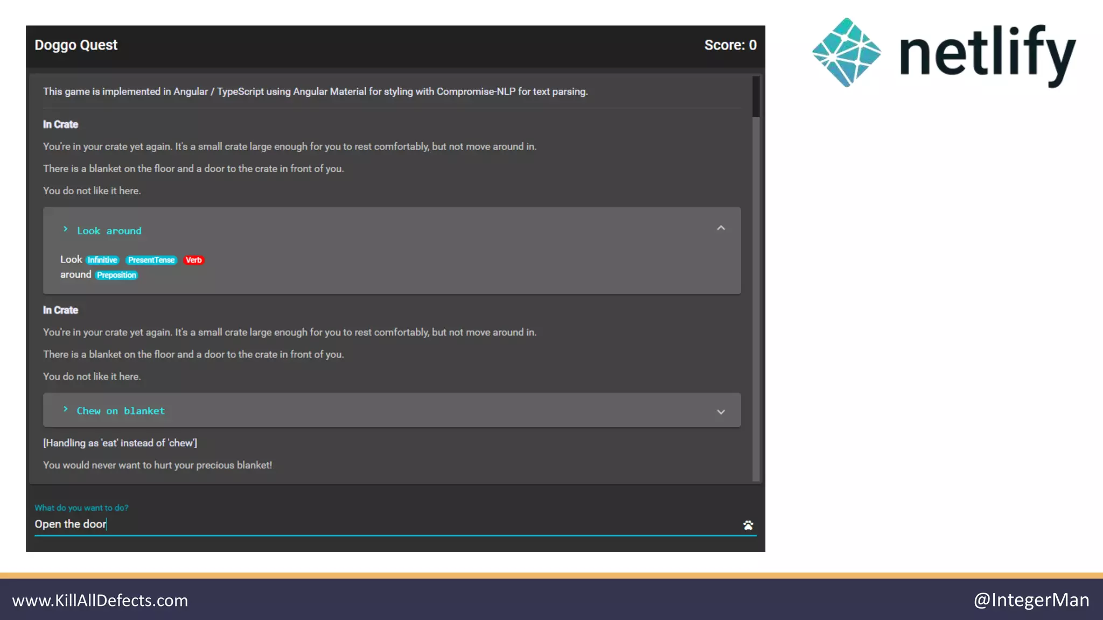Click the prompt arrow beside Look around
The width and height of the screenshot is (1103, 620).
click(65, 229)
